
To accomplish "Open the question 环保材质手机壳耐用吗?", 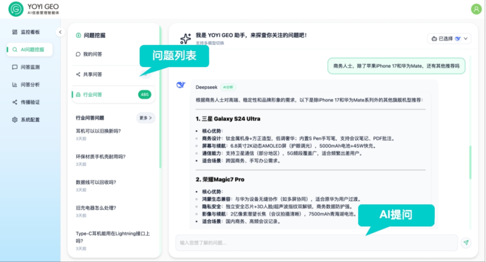I will (101, 157).
